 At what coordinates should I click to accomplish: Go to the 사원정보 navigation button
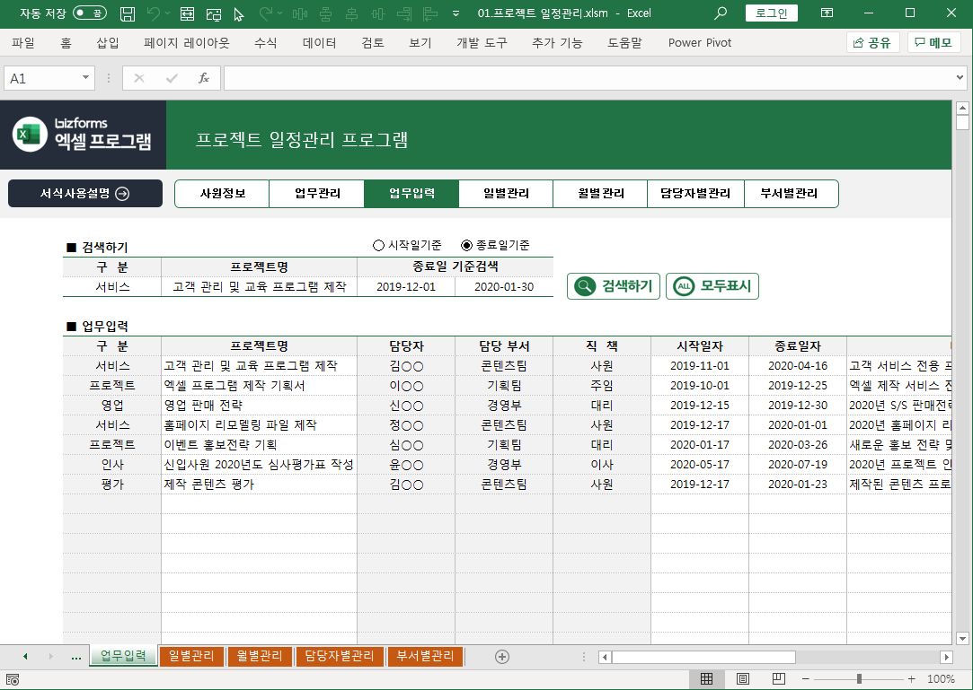coord(223,194)
